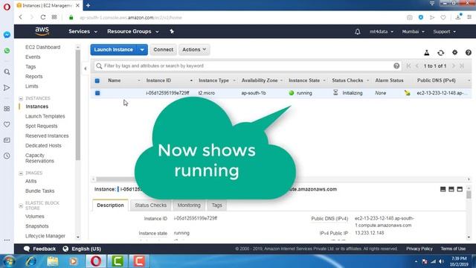Open Opera menu logo
The height and width of the screenshot is (268, 476).
7,7
